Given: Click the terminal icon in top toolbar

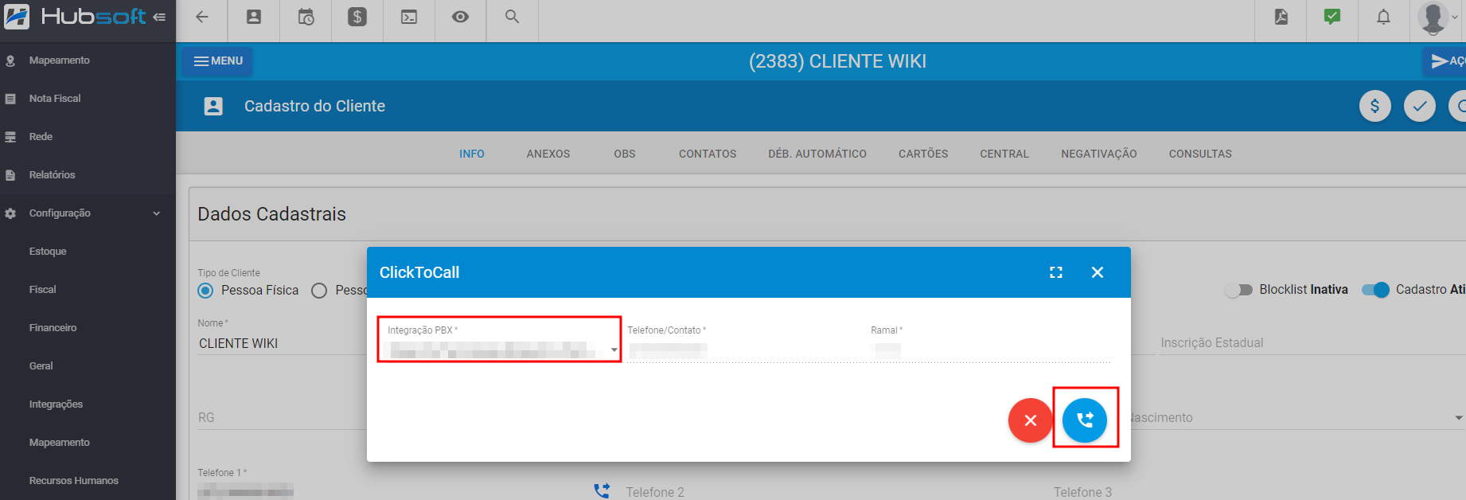Looking at the screenshot, I should [x=409, y=17].
